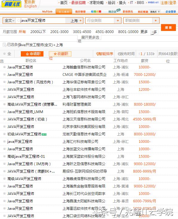The image size is (178, 219).
Task: Filter salary by 3001-4500
Action: click(x=82, y=32)
